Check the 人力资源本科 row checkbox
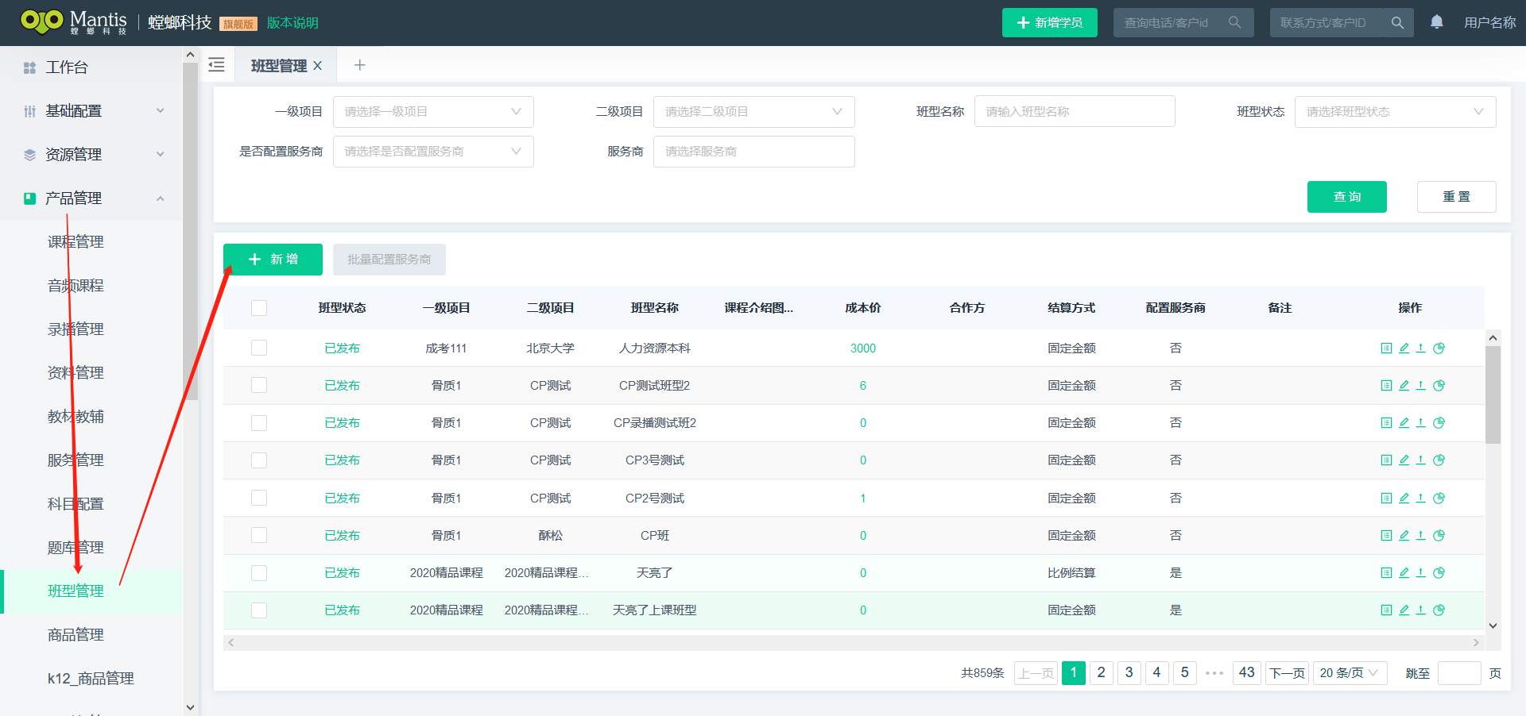 coord(259,348)
